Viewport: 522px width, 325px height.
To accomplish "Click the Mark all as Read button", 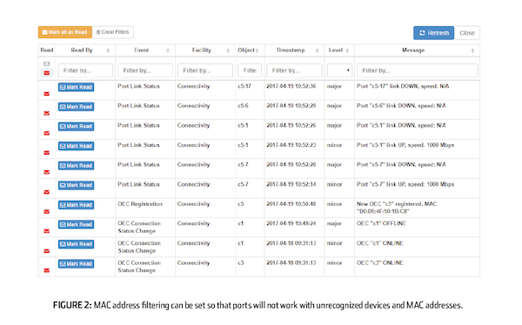I will point(65,32).
